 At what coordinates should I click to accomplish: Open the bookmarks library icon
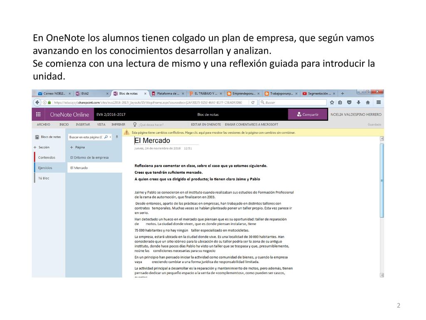click(x=340, y=102)
